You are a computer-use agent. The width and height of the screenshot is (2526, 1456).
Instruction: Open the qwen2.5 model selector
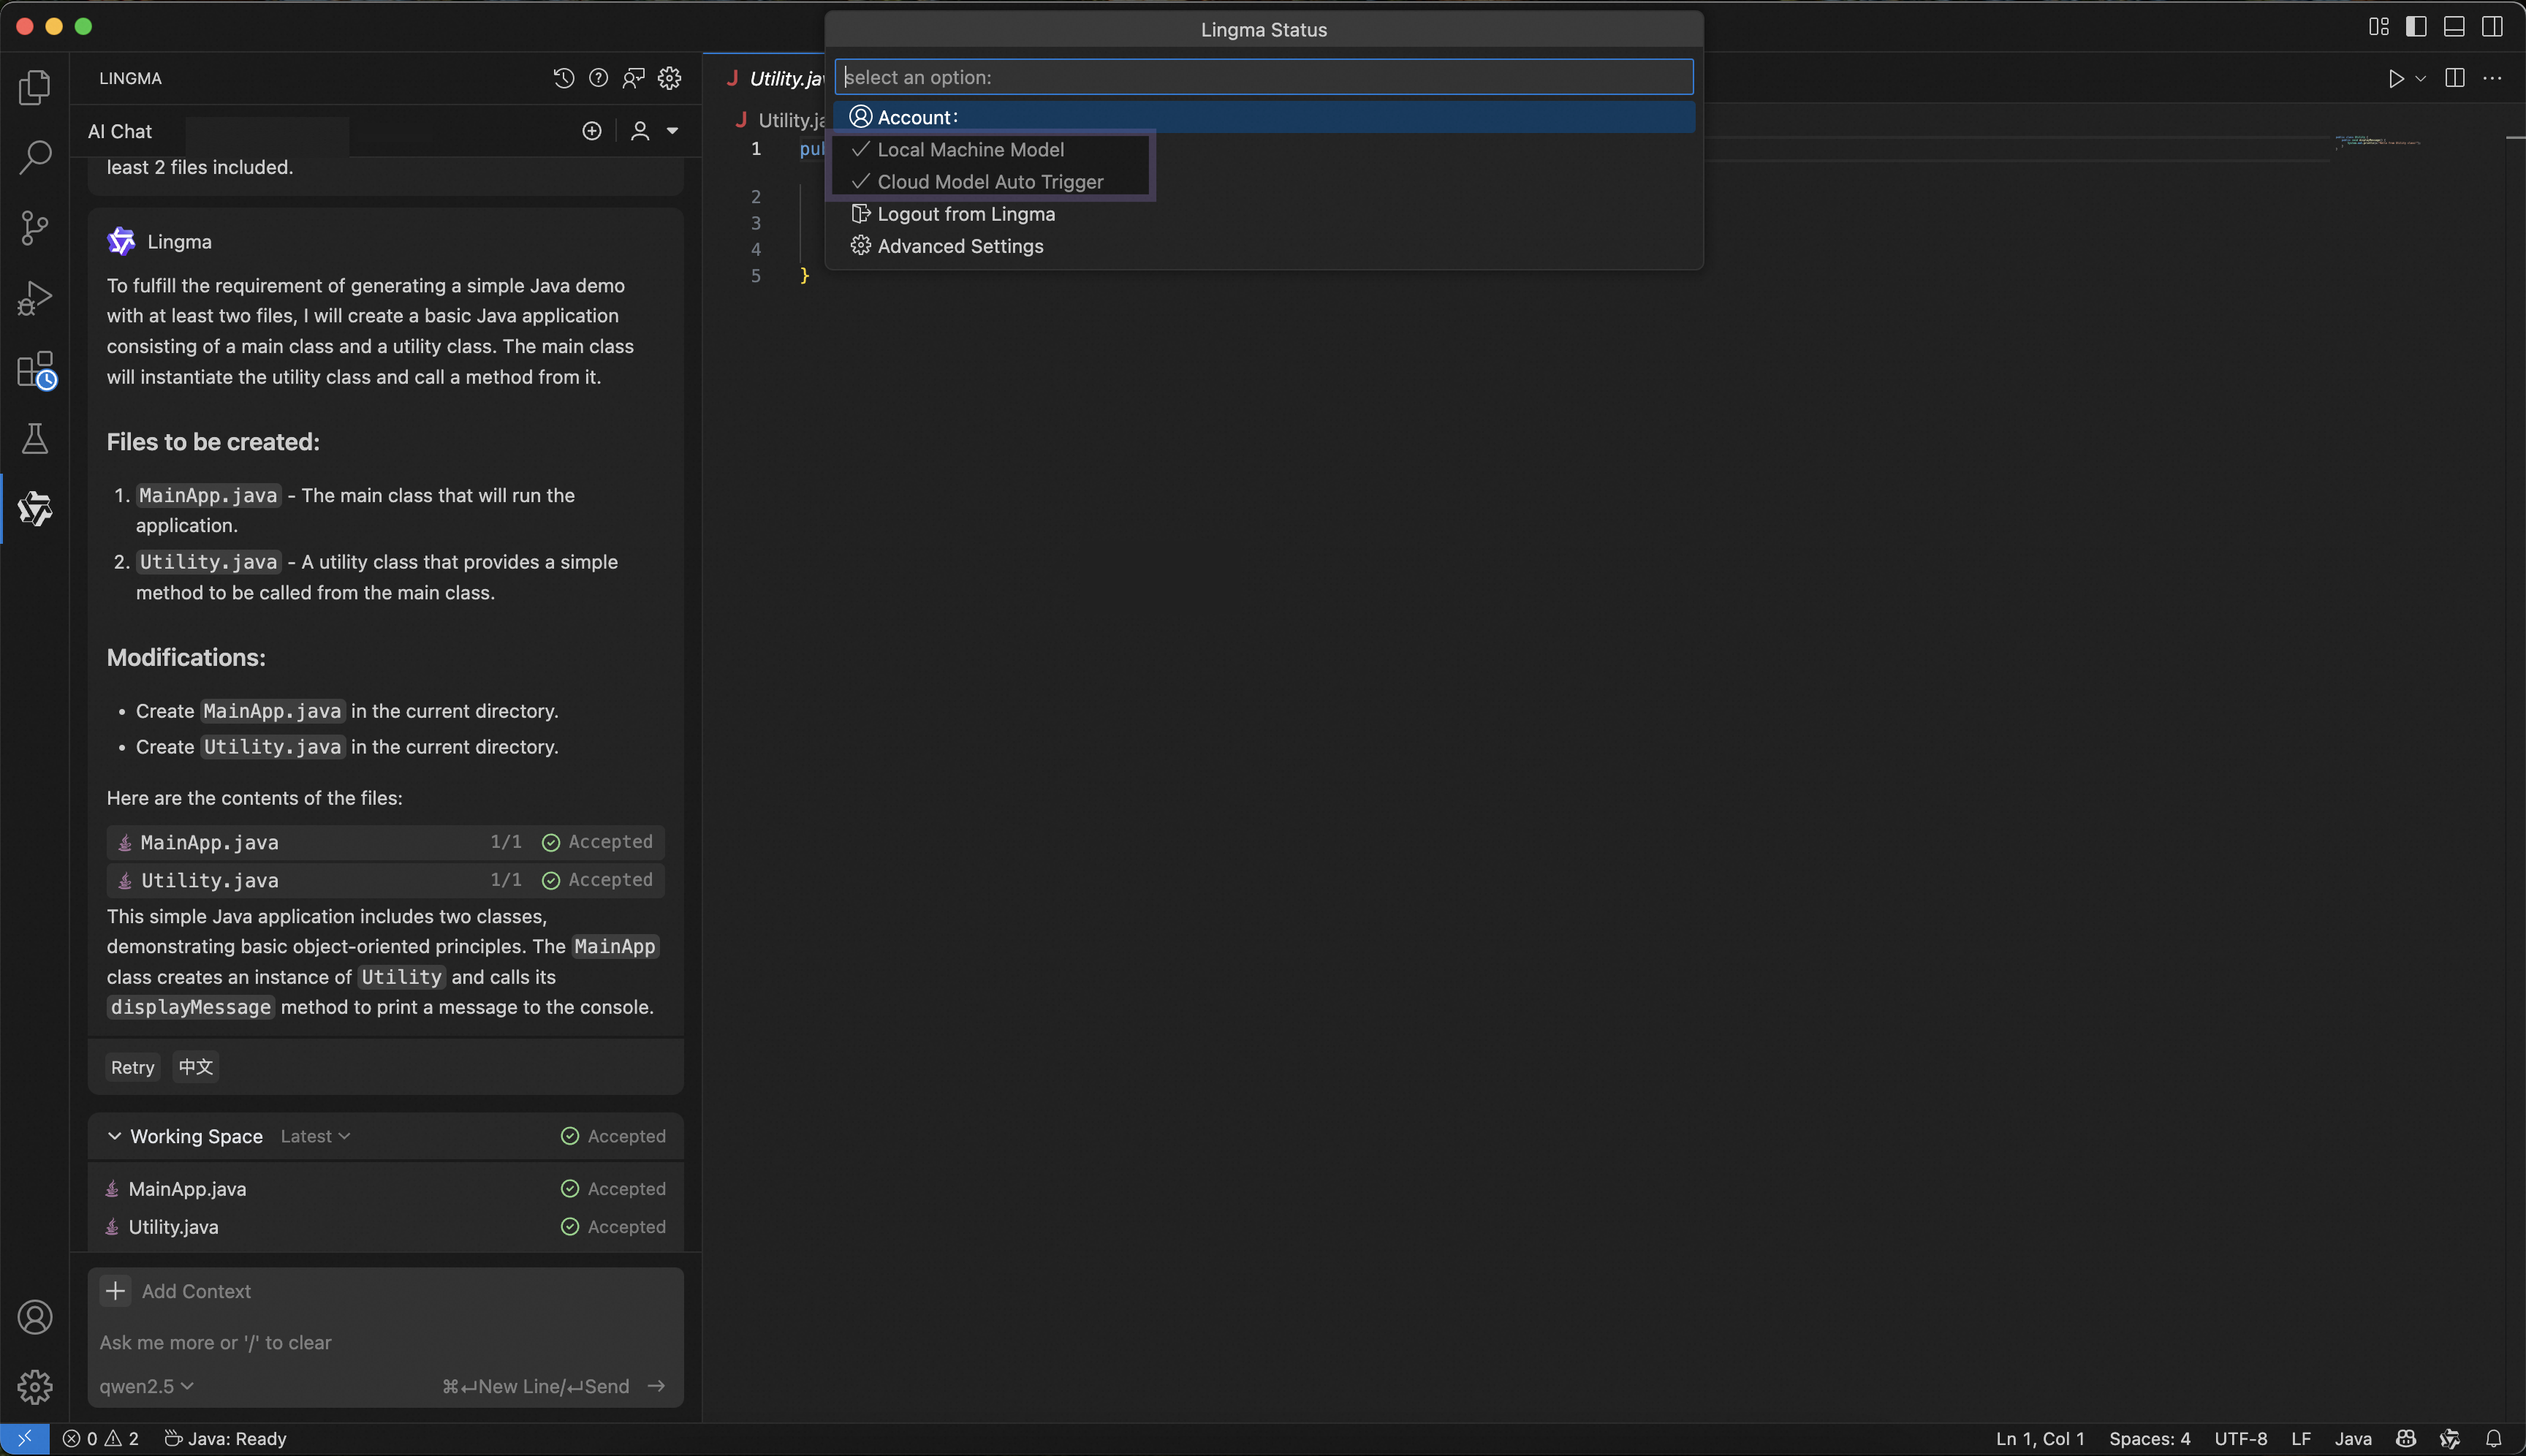click(146, 1386)
